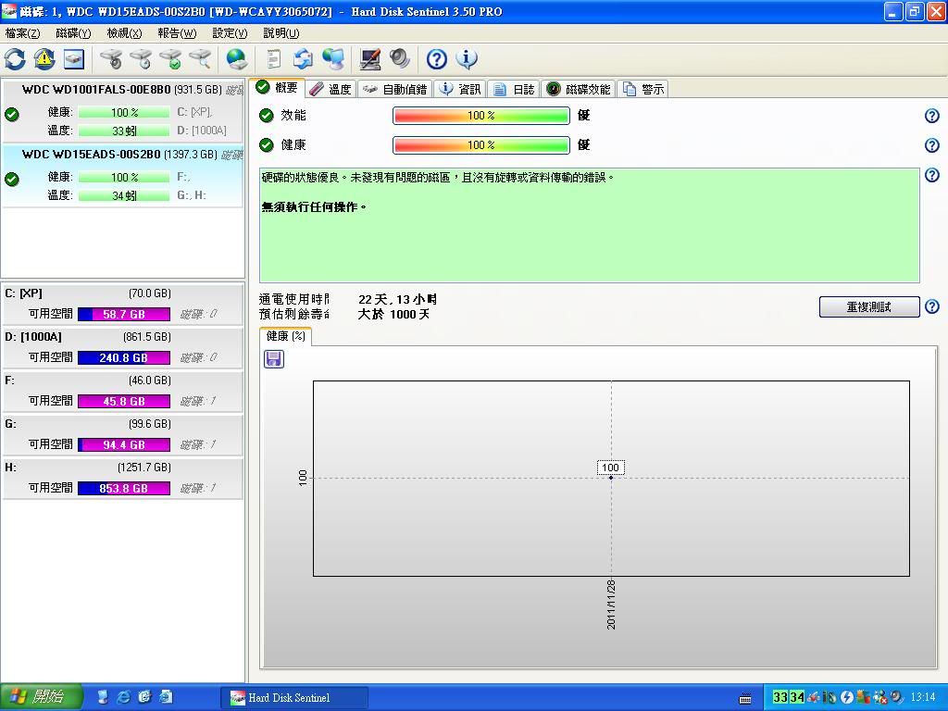Screen dimensions: 948x711
Task: Click the Windows 開始 Start button
Action: [40, 697]
